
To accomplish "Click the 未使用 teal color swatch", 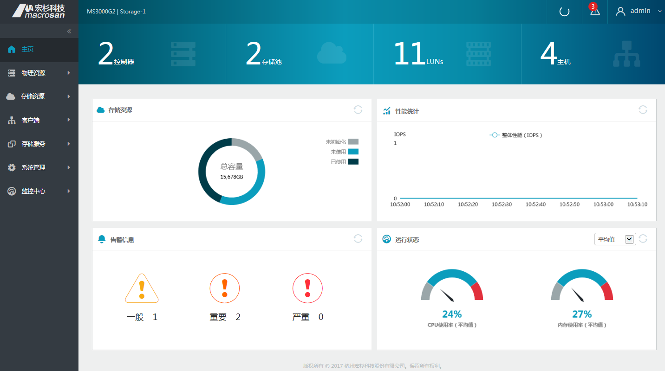I will click(x=353, y=152).
